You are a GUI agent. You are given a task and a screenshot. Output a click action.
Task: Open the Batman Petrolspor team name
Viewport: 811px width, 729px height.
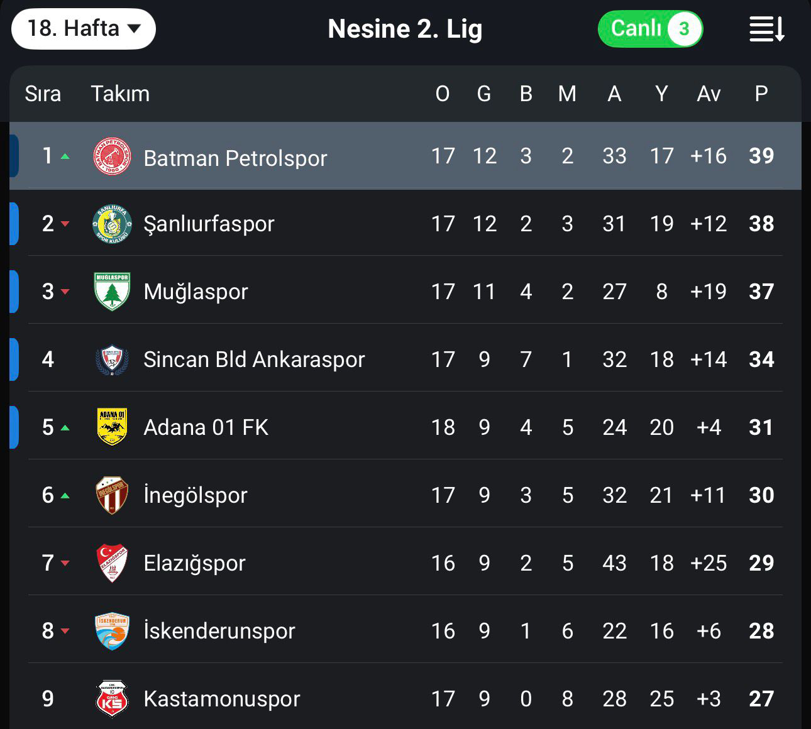click(x=235, y=158)
